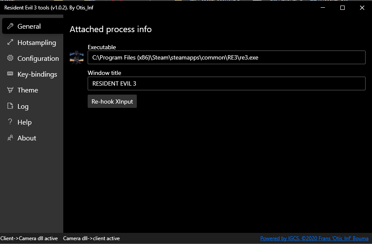This screenshot has width=372, height=244.
Task: Focus the Window title text field
Action: point(226,83)
